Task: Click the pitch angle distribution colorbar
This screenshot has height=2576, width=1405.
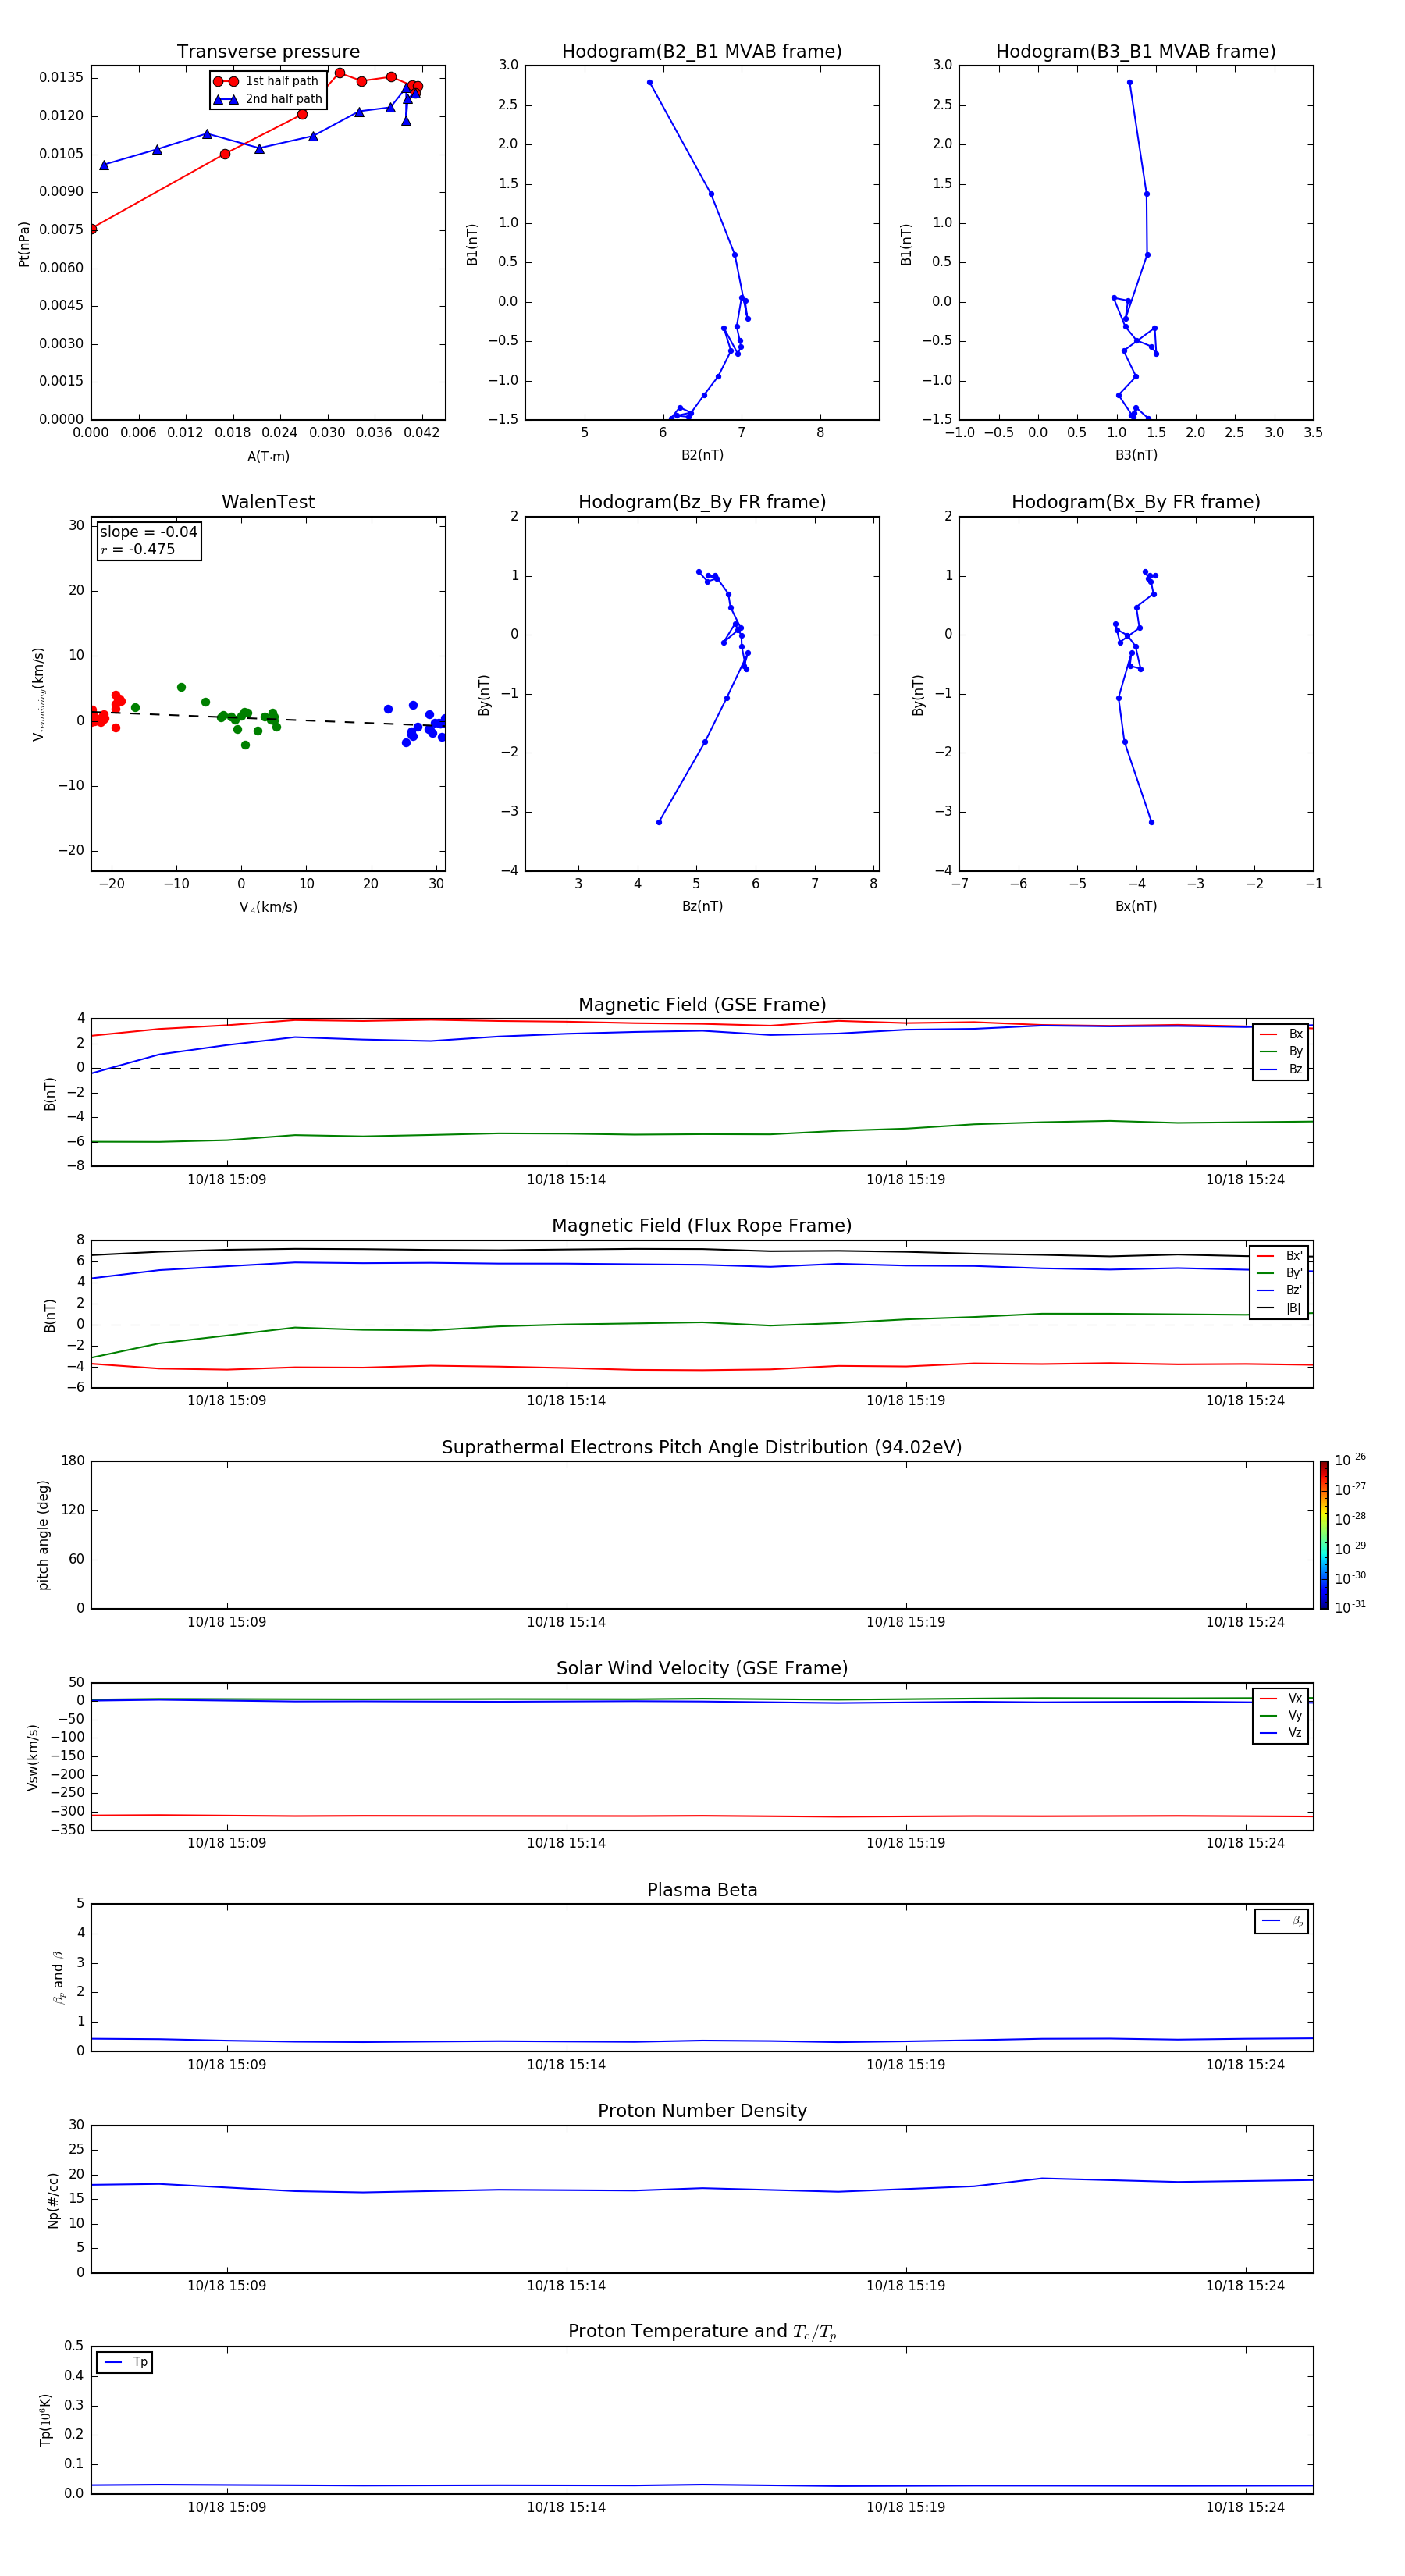Action: click(x=1324, y=1535)
